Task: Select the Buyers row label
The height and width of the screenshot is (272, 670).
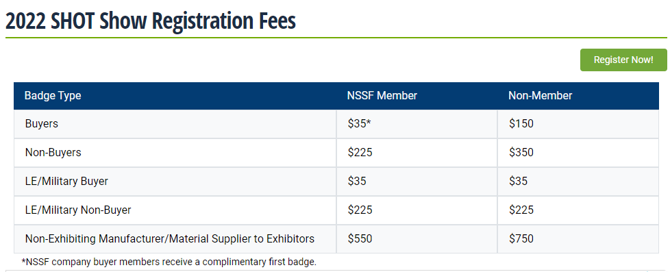Action: coord(42,124)
